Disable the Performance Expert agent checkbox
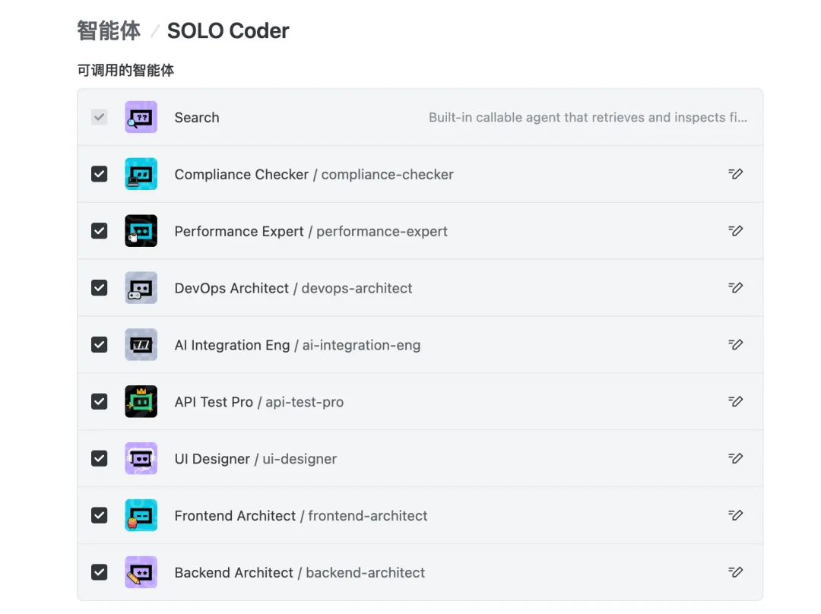 tap(100, 231)
